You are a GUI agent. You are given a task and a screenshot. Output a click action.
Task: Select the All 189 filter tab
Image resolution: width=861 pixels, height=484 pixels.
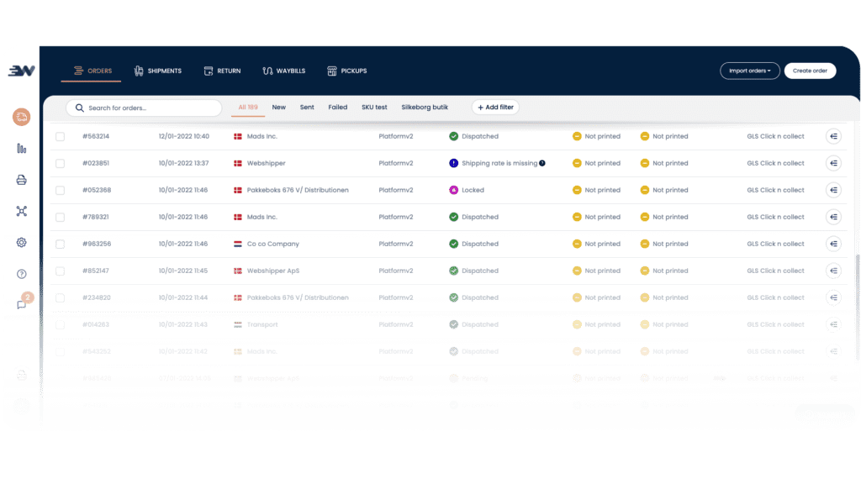(x=248, y=107)
